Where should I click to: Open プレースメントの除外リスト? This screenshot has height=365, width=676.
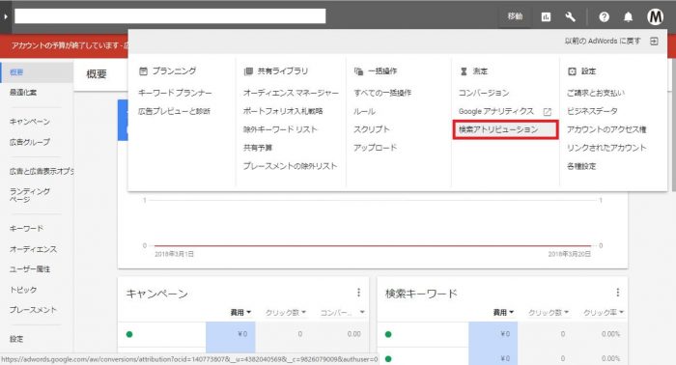(290, 166)
